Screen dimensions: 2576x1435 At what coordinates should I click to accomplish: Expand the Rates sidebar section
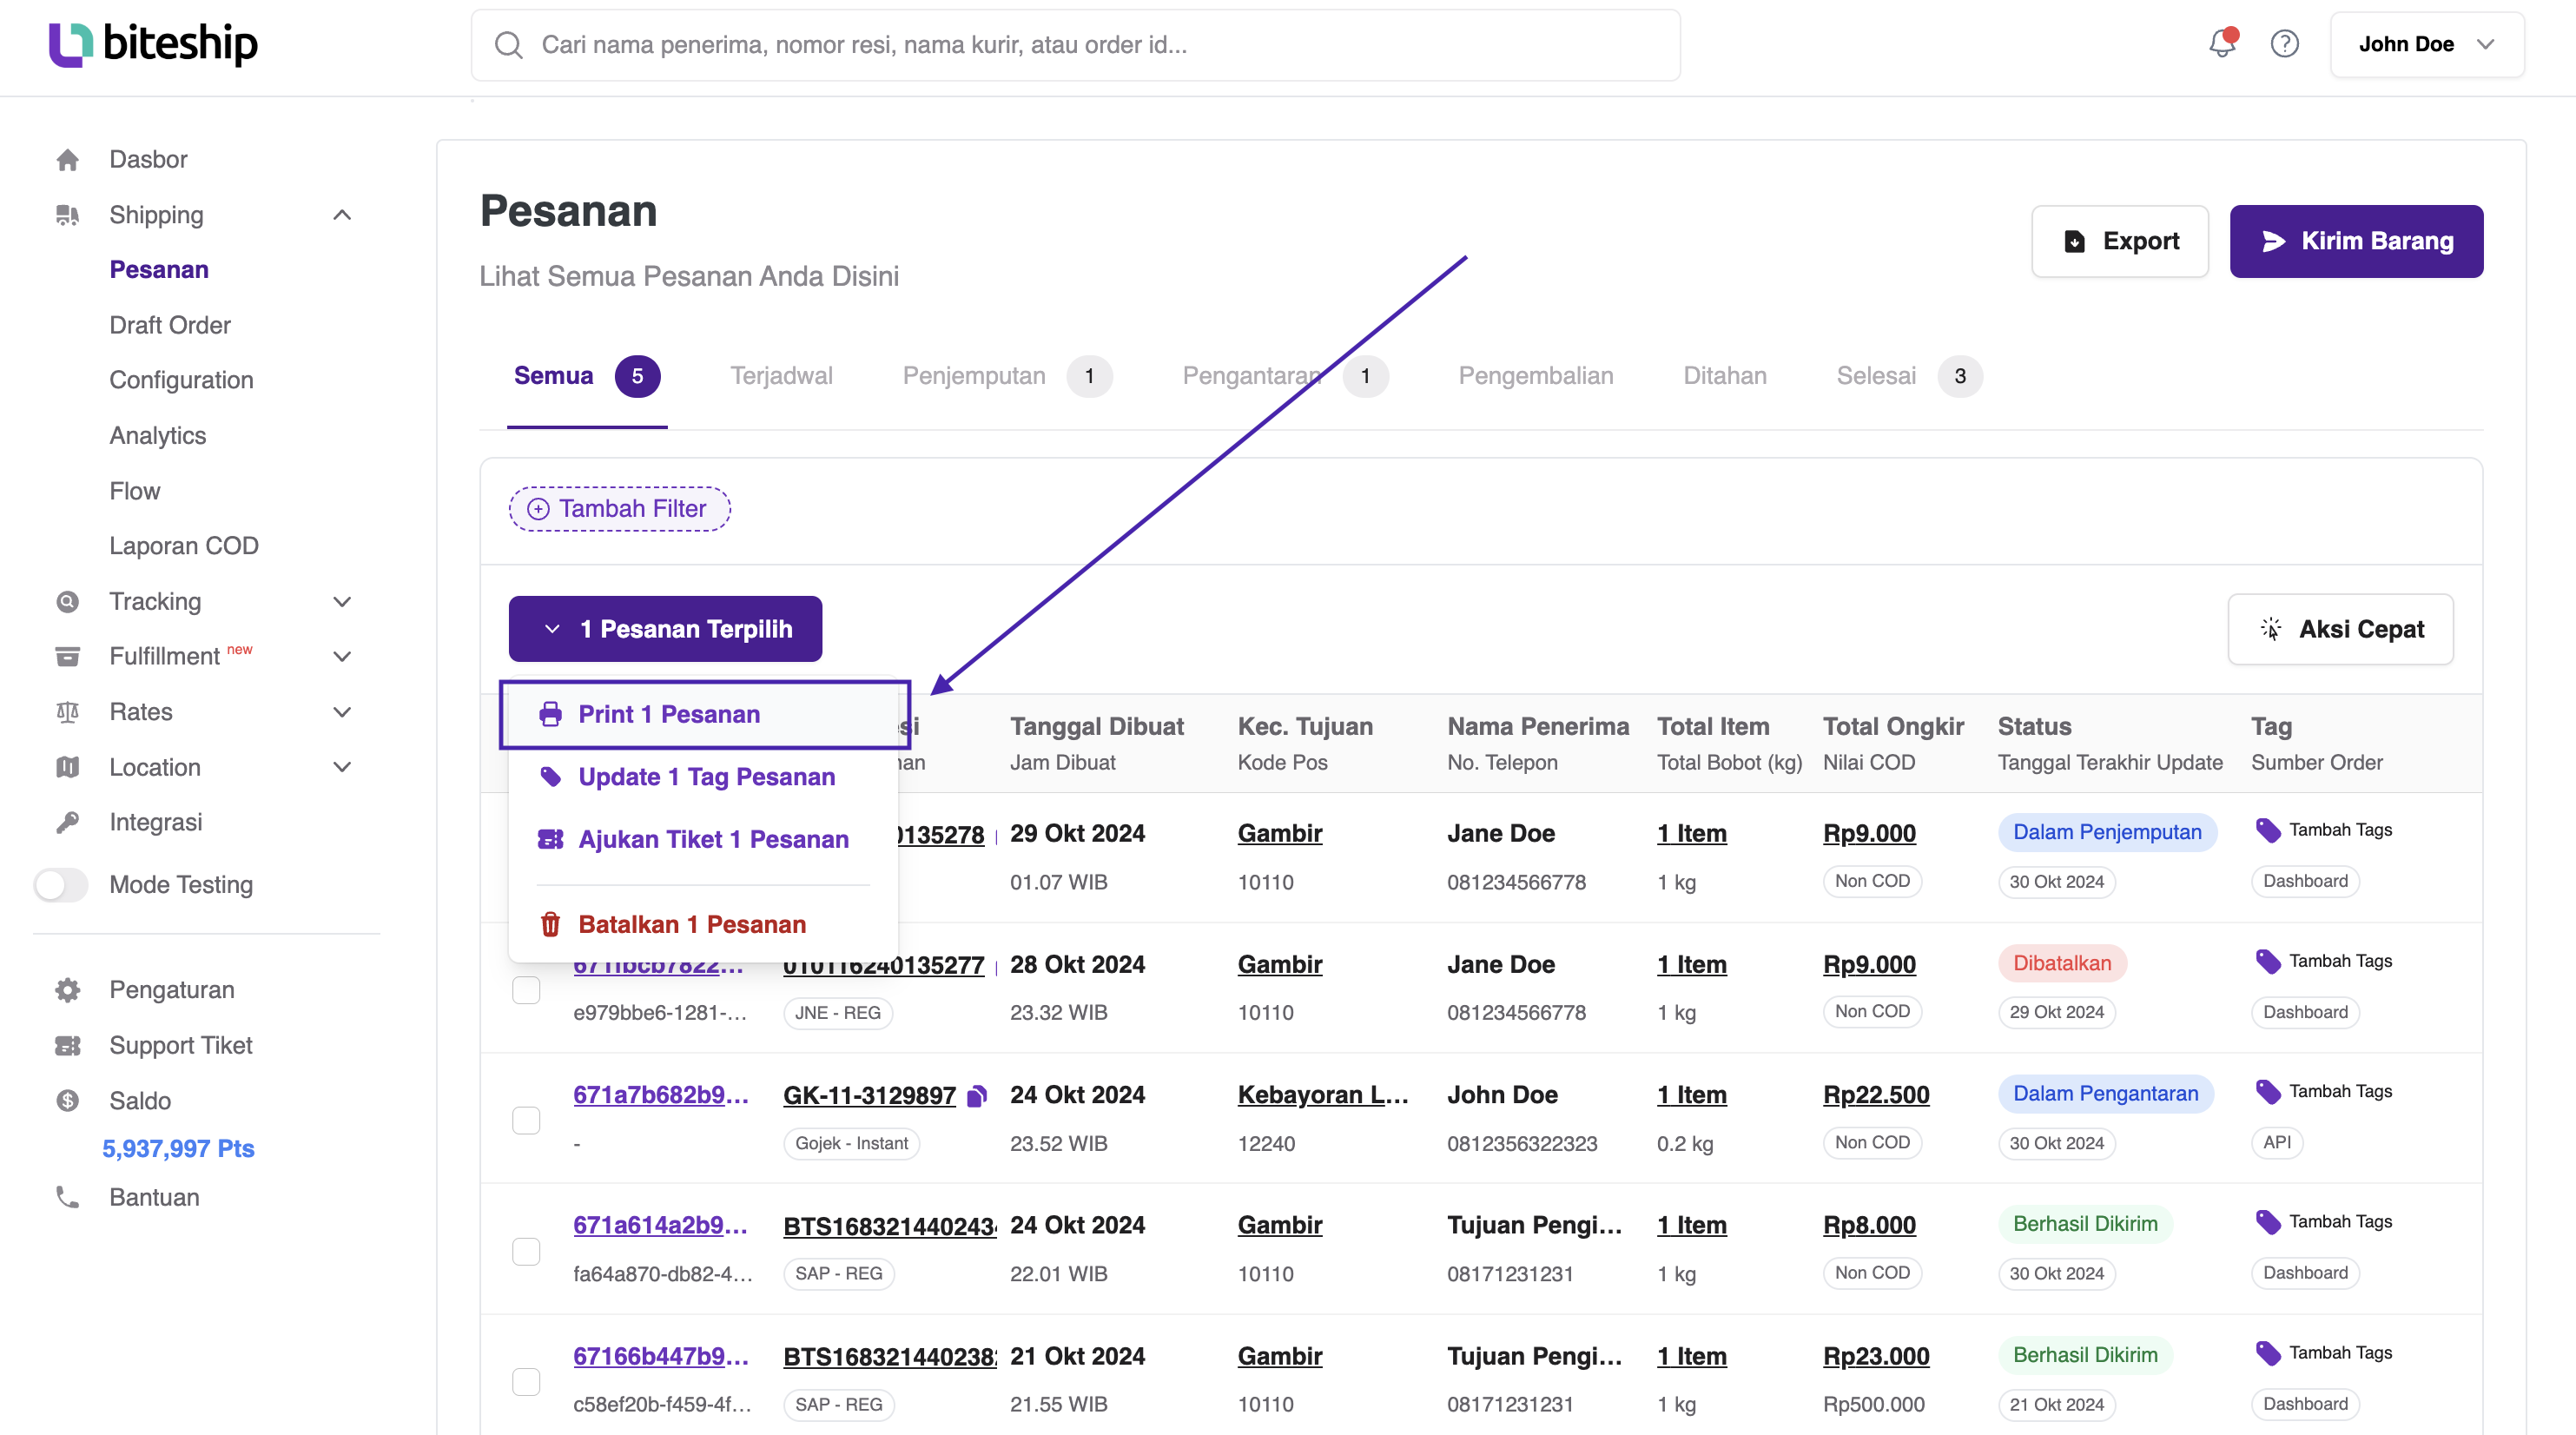pyautogui.click(x=342, y=712)
